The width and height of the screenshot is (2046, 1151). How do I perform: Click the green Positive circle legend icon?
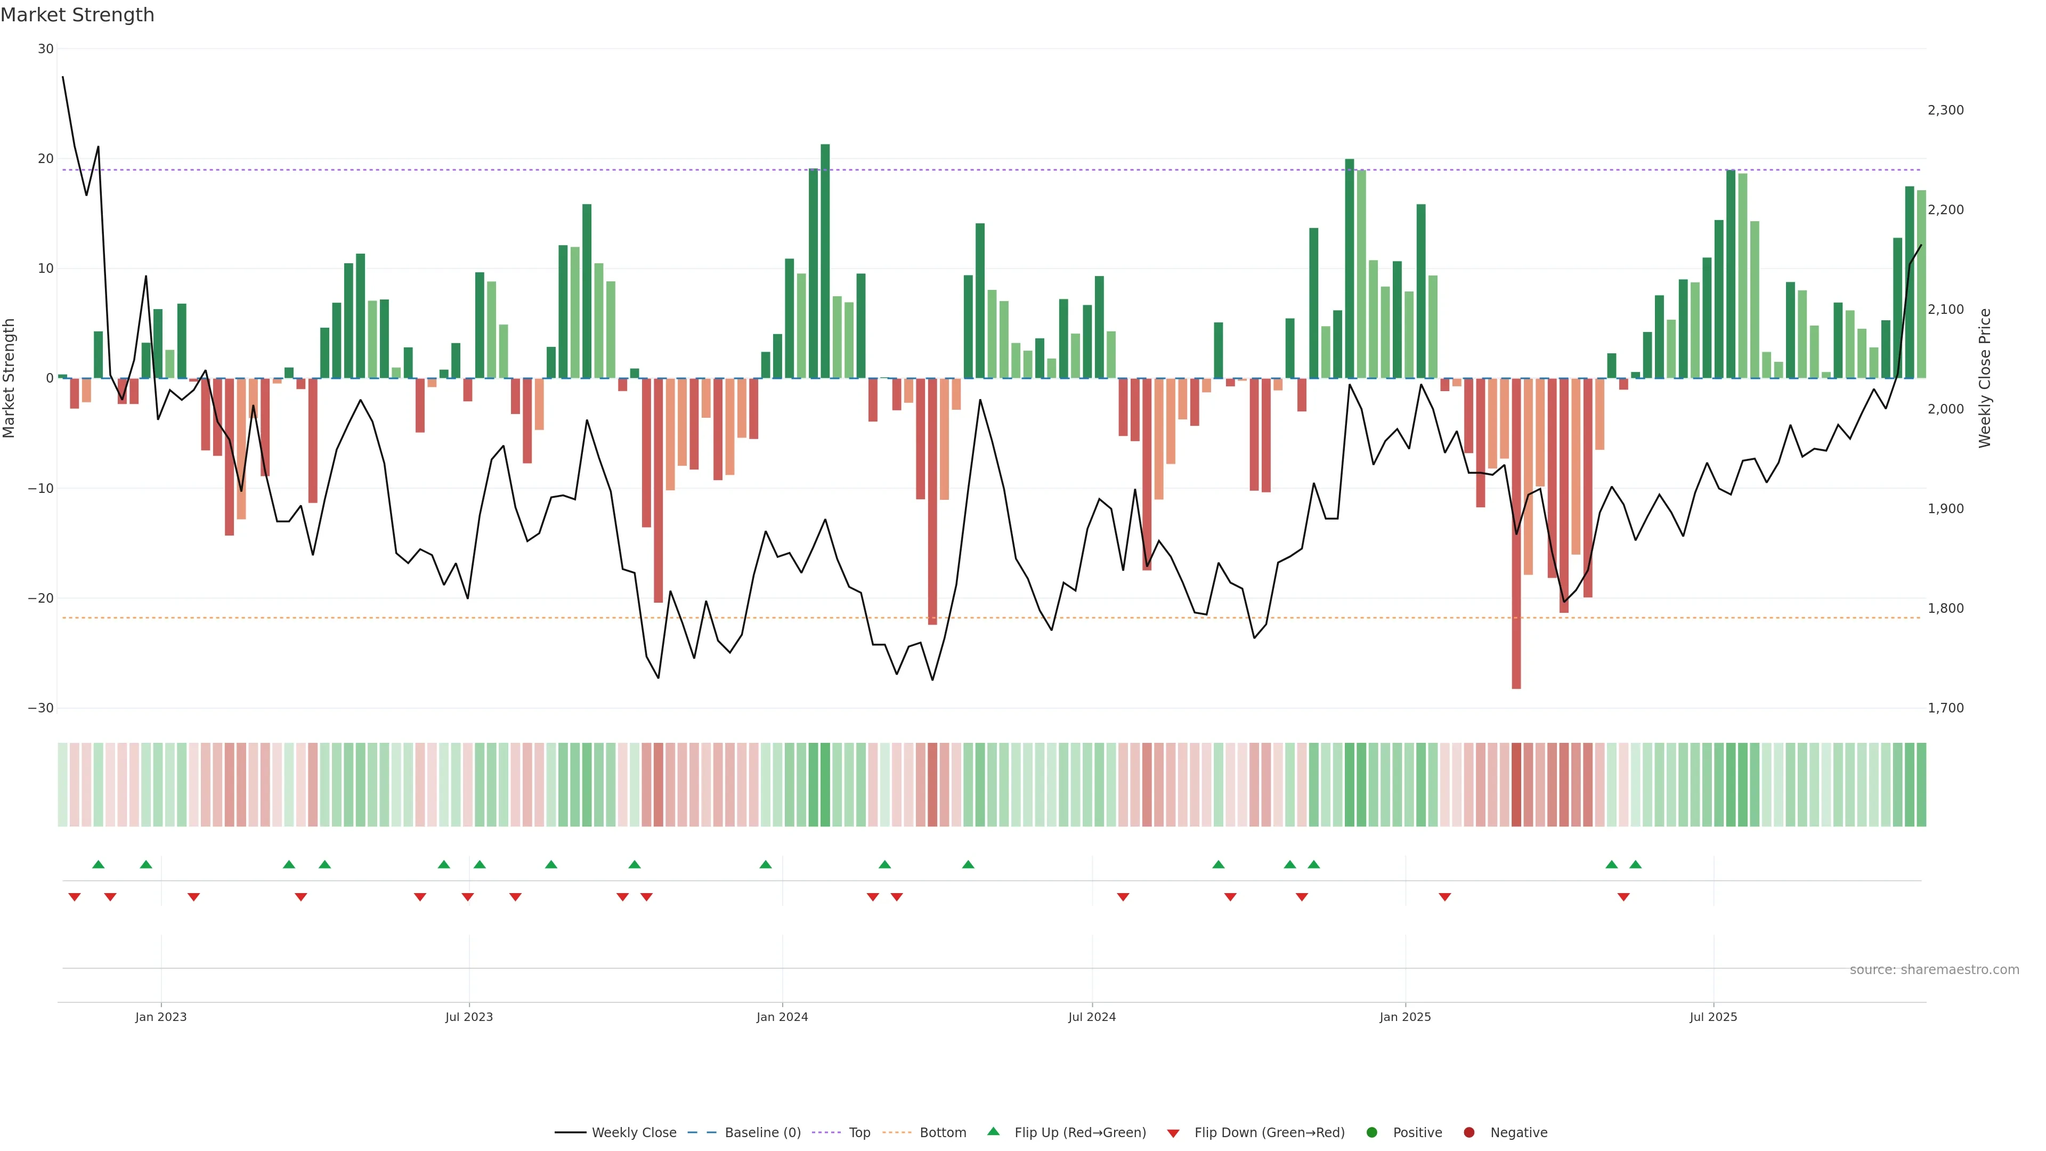click(x=1371, y=1132)
